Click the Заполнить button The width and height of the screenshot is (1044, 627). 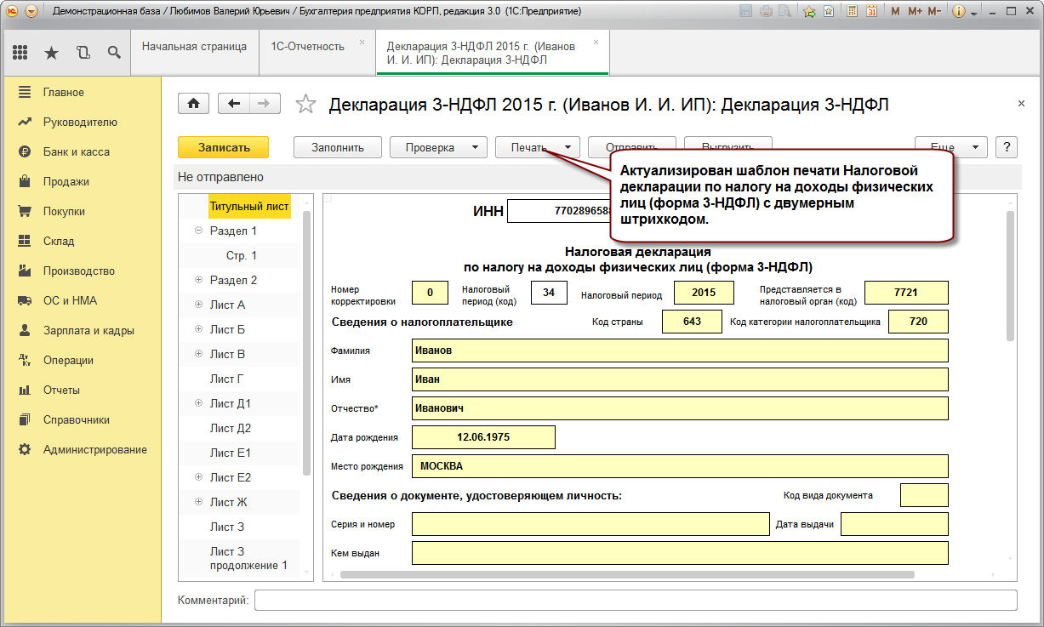[x=337, y=147]
